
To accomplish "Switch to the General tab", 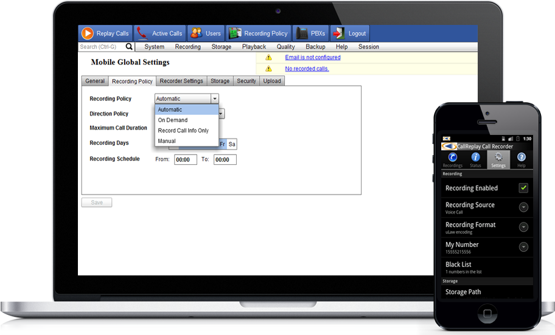I will [x=95, y=81].
